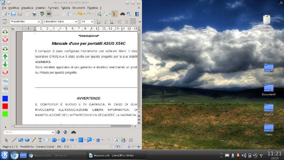Click the Zoom magnifier icon
Screen dimensions: 284x160
[129, 14]
